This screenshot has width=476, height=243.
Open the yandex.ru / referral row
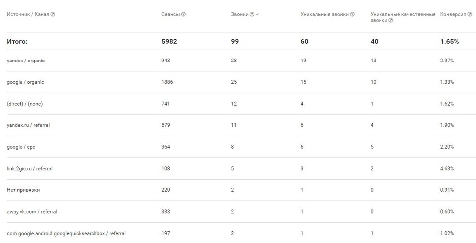point(28,125)
